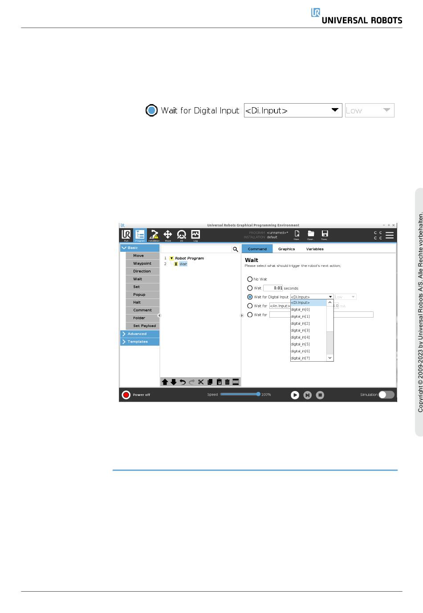Open enlarged Low dropdown in illustration
This screenshot has width=423, height=613.
[370, 110]
